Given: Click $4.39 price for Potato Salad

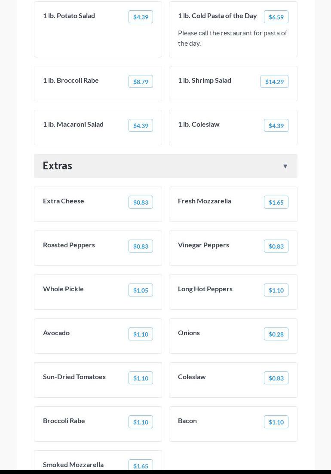Looking at the screenshot, I should [x=141, y=17].
